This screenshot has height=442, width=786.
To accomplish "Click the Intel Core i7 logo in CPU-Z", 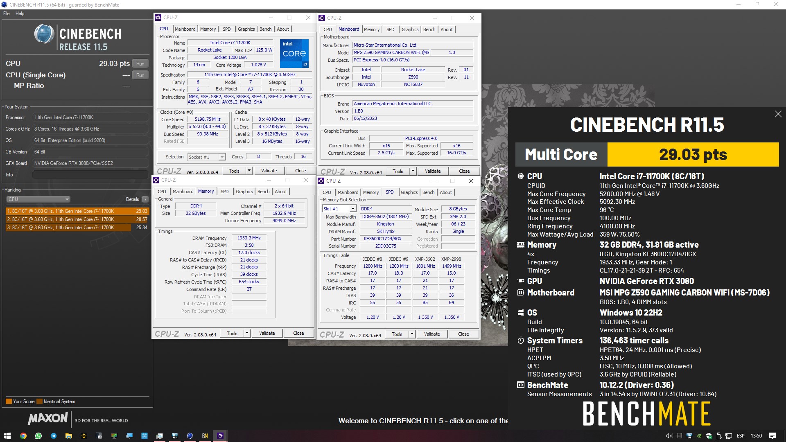I will click(x=294, y=54).
